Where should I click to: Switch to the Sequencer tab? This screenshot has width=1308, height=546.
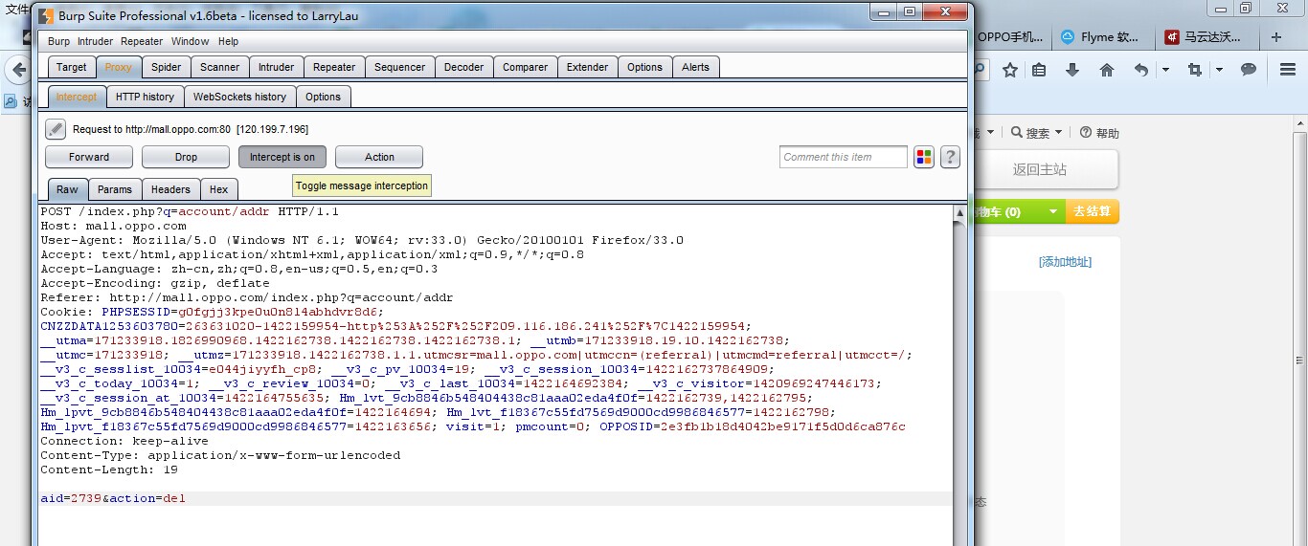[x=399, y=67]
